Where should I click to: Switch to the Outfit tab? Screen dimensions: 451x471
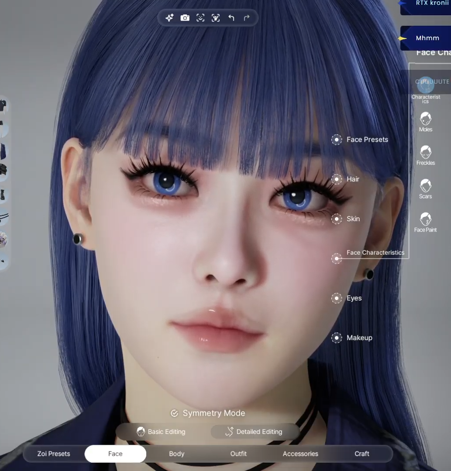[238, 454]
